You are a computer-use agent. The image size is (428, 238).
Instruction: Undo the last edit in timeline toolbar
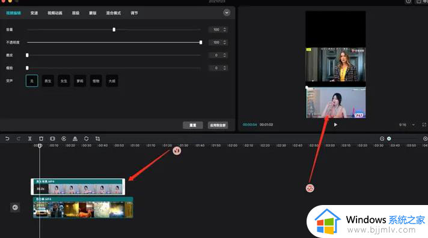(x=7, y=138)
